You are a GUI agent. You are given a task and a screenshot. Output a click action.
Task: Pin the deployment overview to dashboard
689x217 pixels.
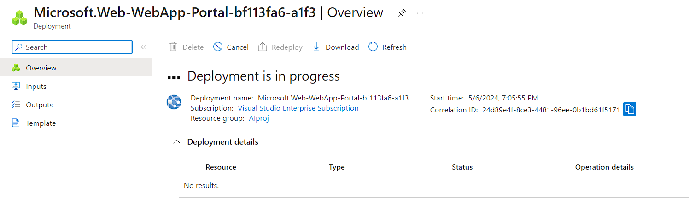click(x=402, y=13)
